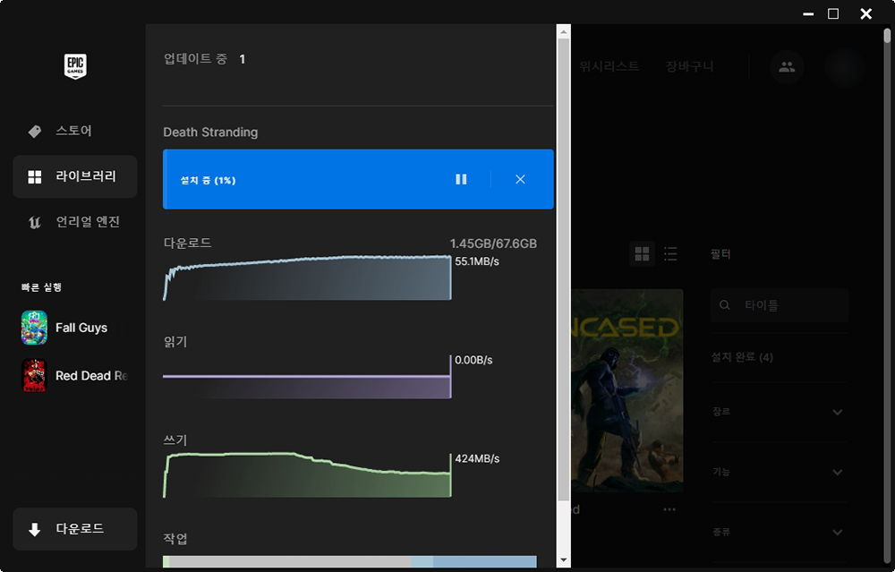Expand the 기능 features filter
Image resolution: width=895 pixels, height=572 pixels.
click(780, 472)
